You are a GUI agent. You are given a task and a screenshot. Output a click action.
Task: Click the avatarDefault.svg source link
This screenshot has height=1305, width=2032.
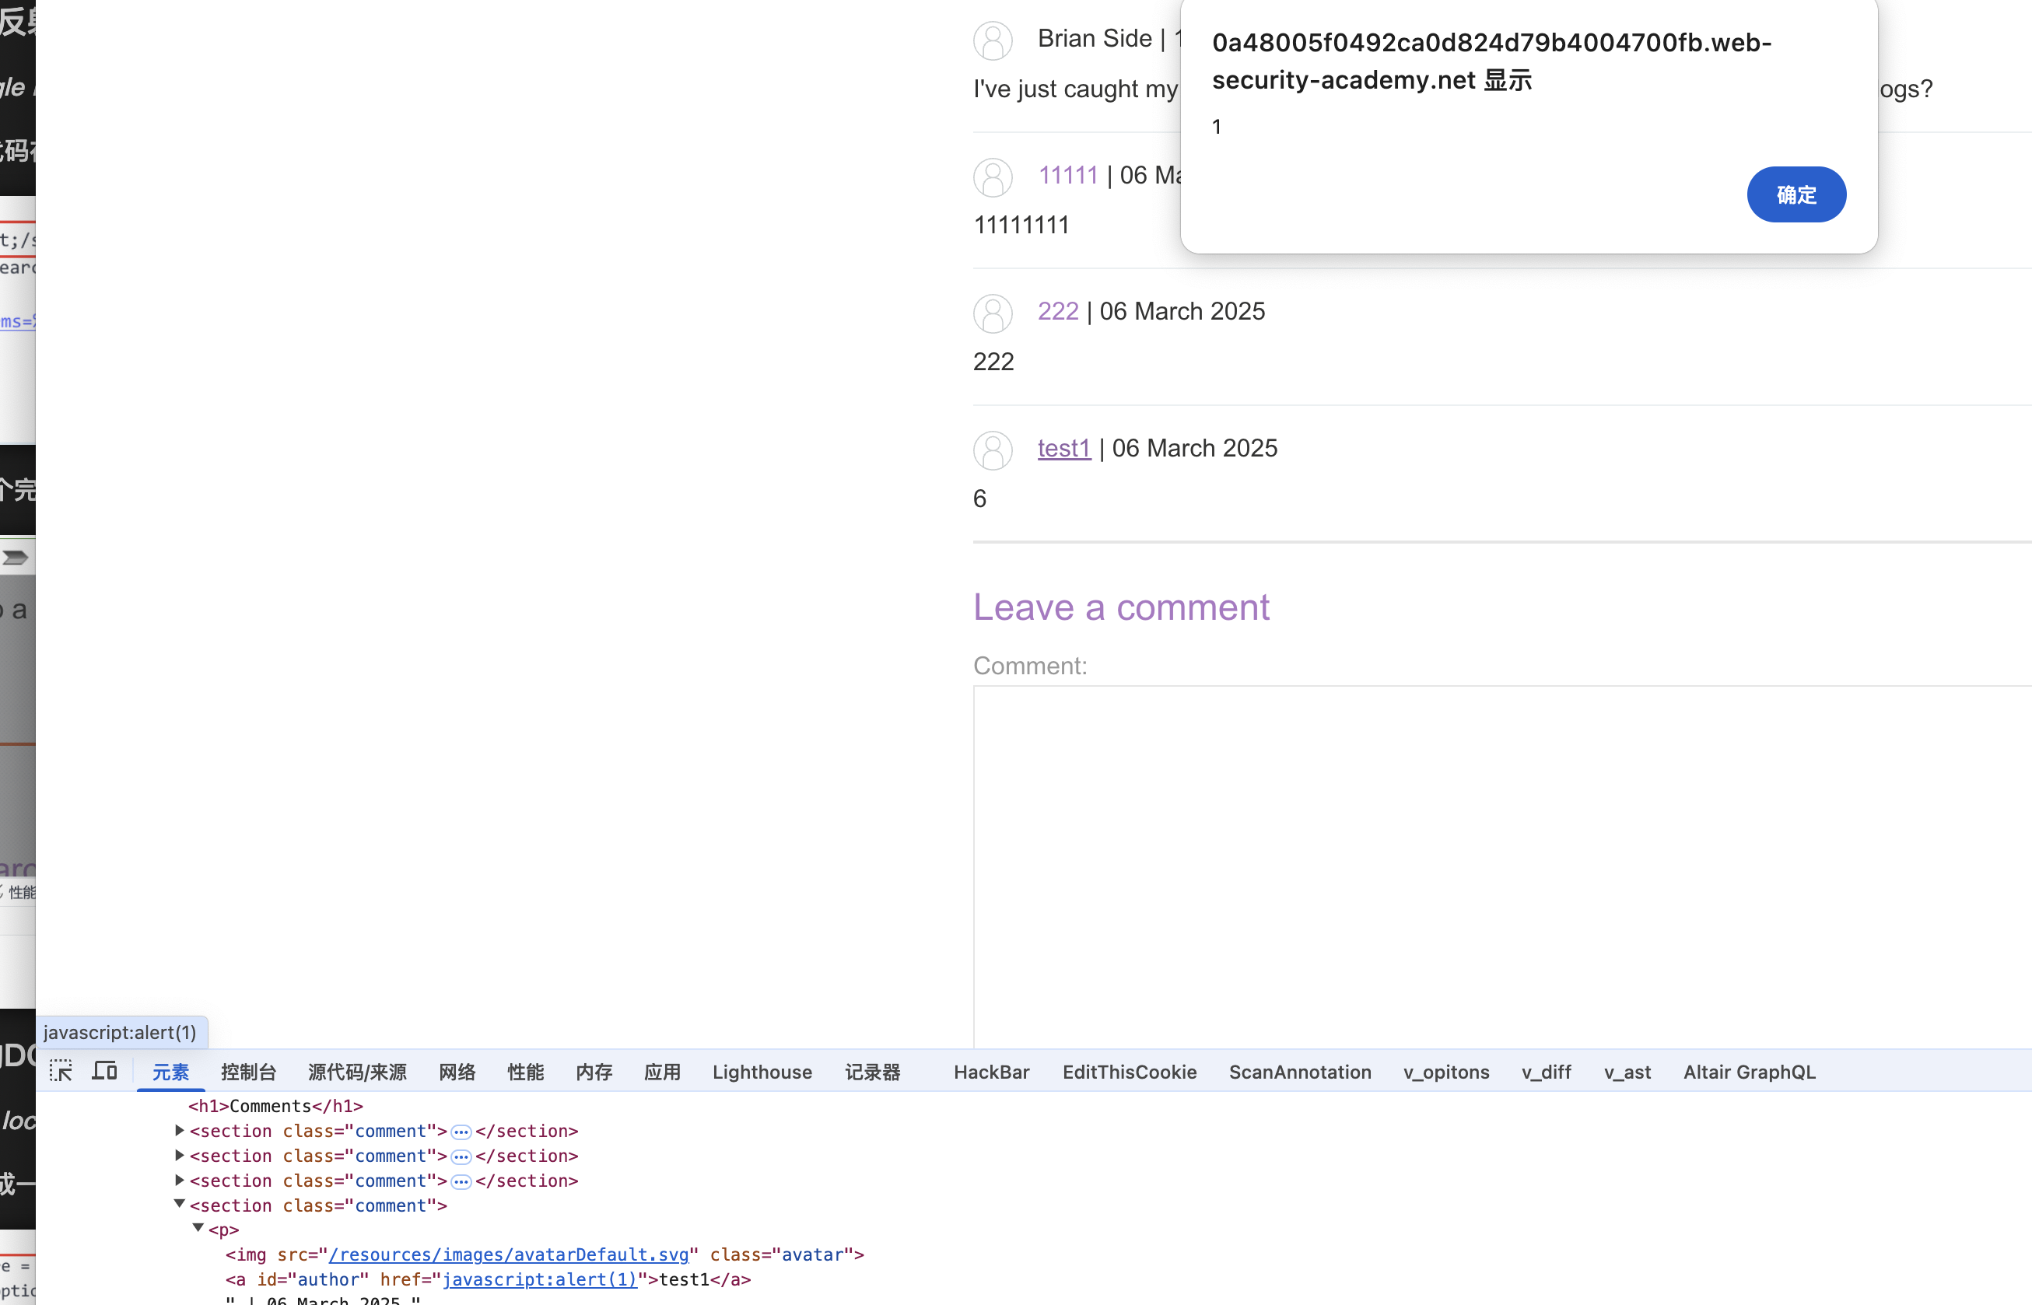coord(509,1254)
